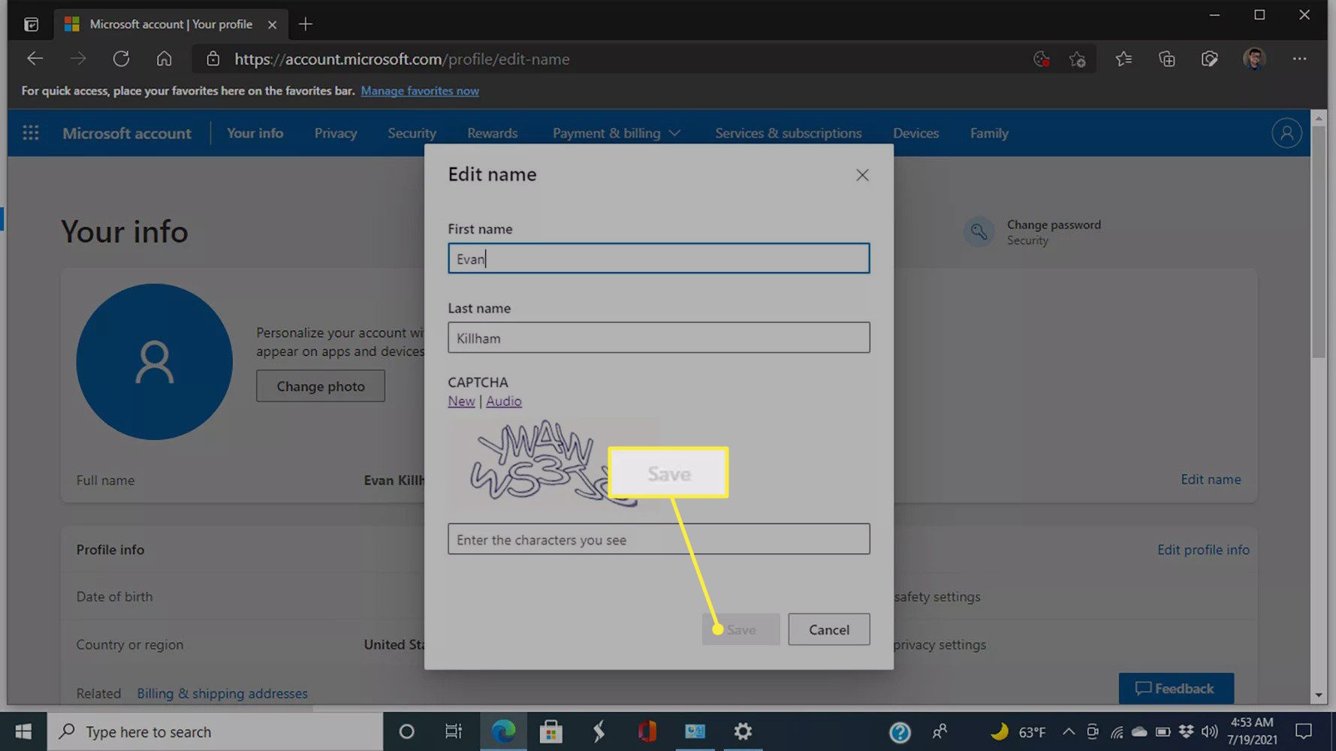Switch to Audio CAPTCHA
The image size is (1336, 751).
pyautogui.click(x=503, y=401)
